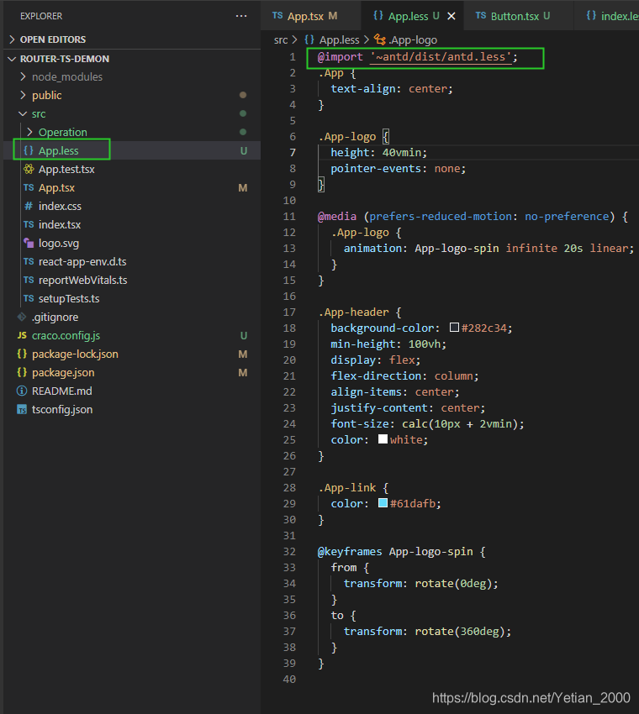
Task: Click the SVG icon beside logo.svg
Action: 29,243
